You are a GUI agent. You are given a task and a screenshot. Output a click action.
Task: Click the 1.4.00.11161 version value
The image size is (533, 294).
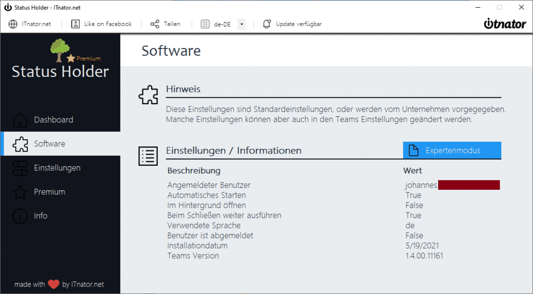click(424, 256)
